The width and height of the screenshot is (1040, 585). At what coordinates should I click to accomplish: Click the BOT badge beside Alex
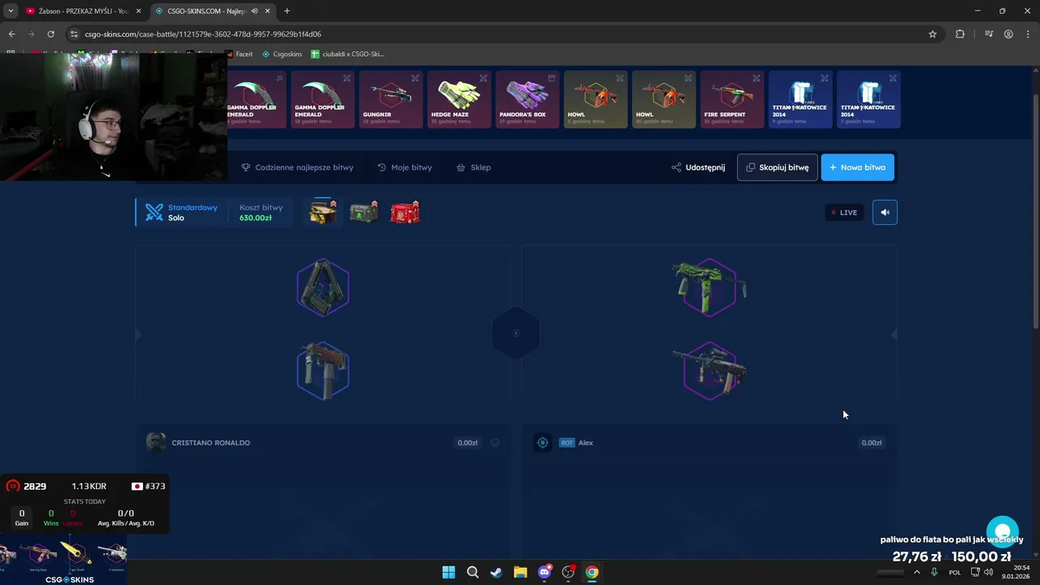(567, 443)
